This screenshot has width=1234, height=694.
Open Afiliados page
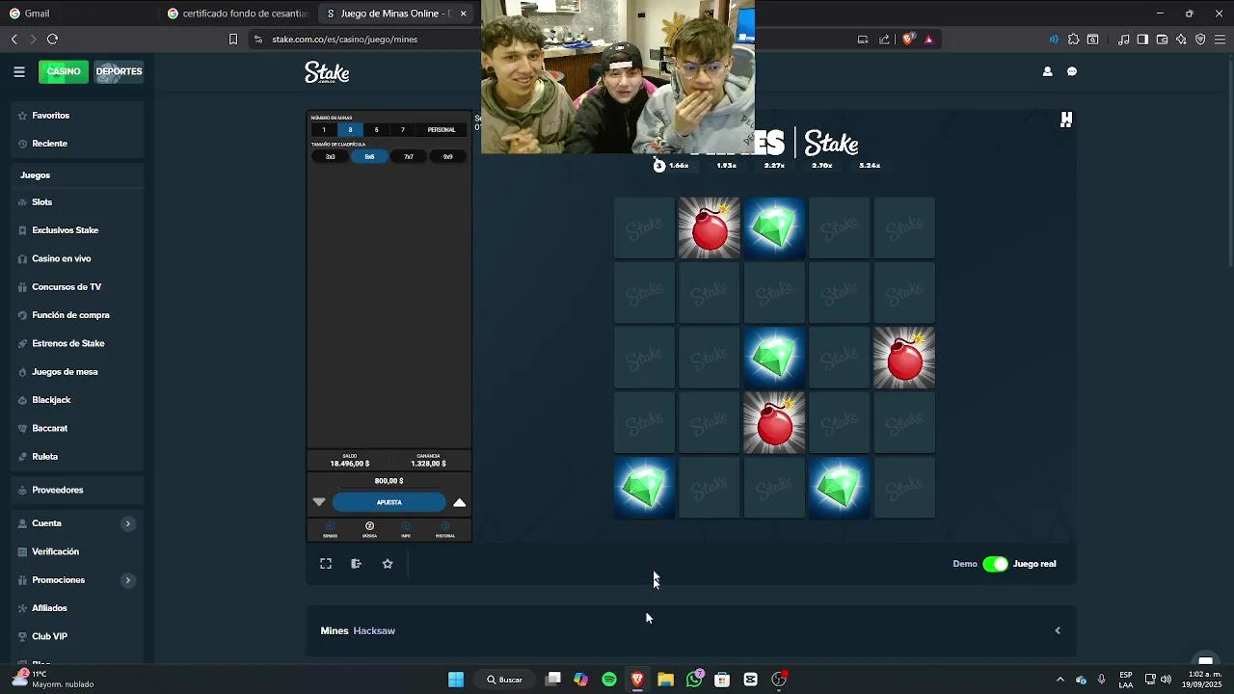[x=77, y=608]
